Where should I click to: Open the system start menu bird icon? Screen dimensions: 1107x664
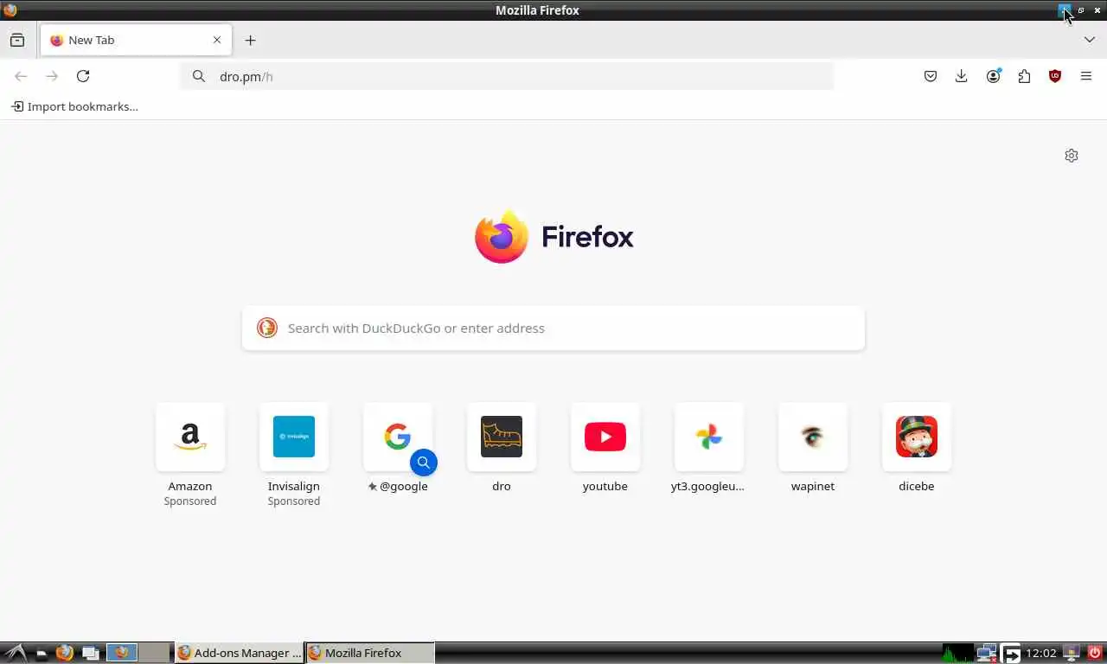coord(14,653)
